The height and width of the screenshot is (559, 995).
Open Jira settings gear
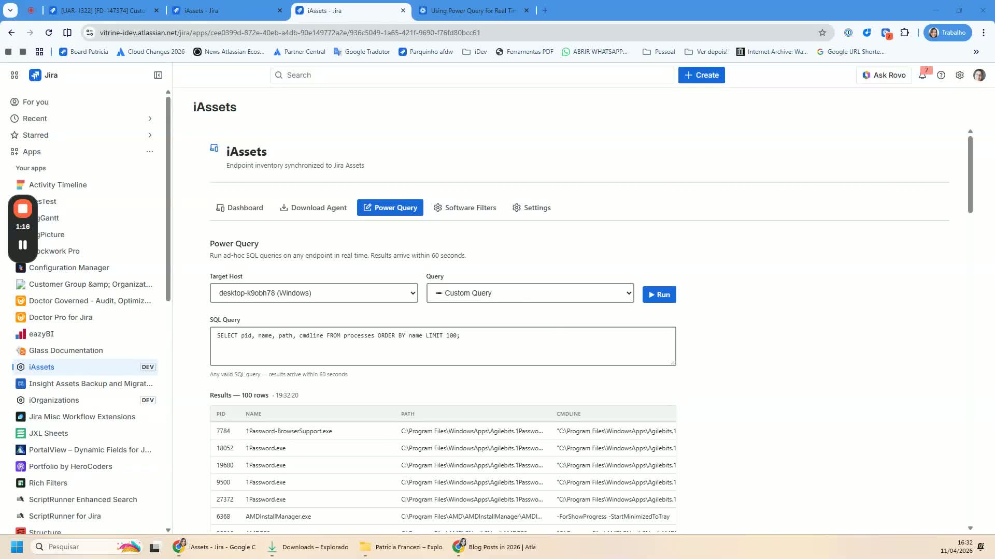coord(960,75)
